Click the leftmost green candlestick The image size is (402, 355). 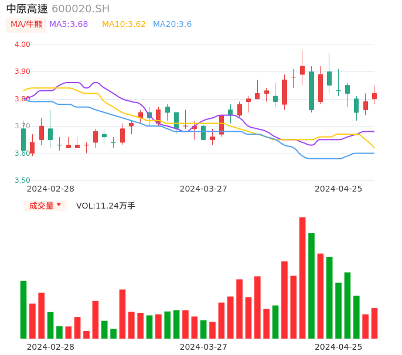[23, 139]
